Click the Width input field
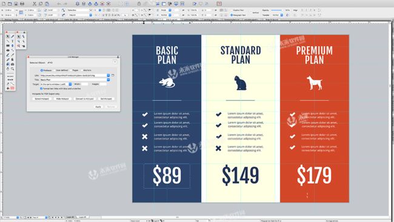The height and width of the screenshot is (222, 394). [84, 84]
